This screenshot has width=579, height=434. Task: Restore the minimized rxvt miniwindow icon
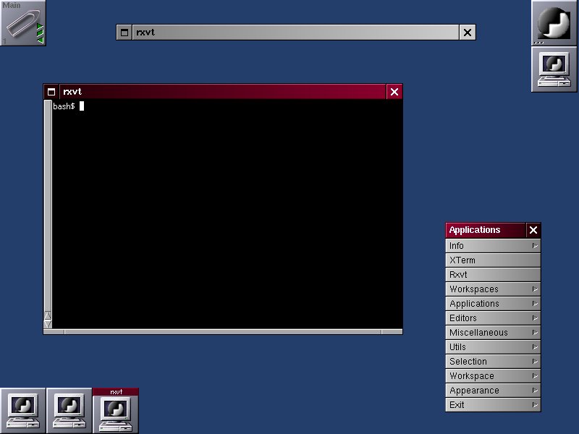pyautogui.click(x=116, y=410)
